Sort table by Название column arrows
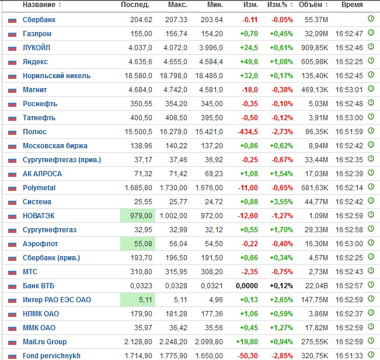380x360 pixels. [60, 5]
